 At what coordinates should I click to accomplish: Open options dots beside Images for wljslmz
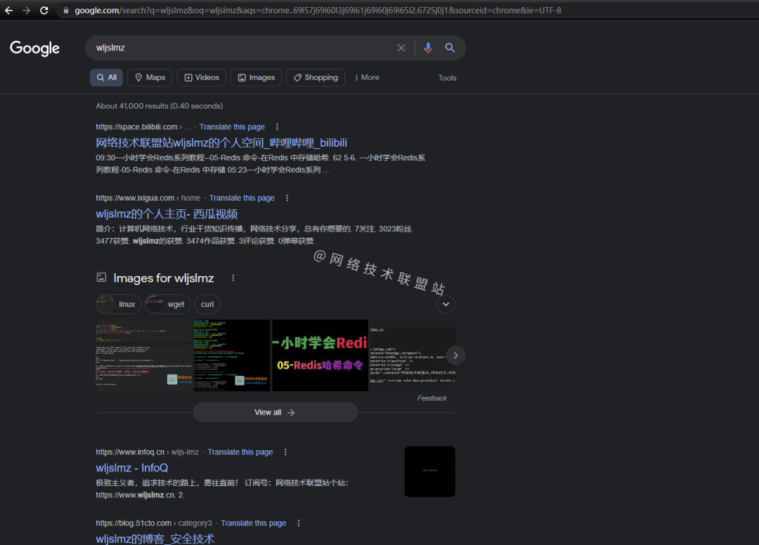point(233,278)
